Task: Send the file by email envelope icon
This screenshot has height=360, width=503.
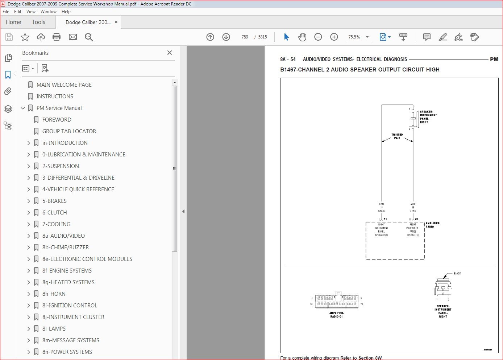Action: [x=73, y=37]
